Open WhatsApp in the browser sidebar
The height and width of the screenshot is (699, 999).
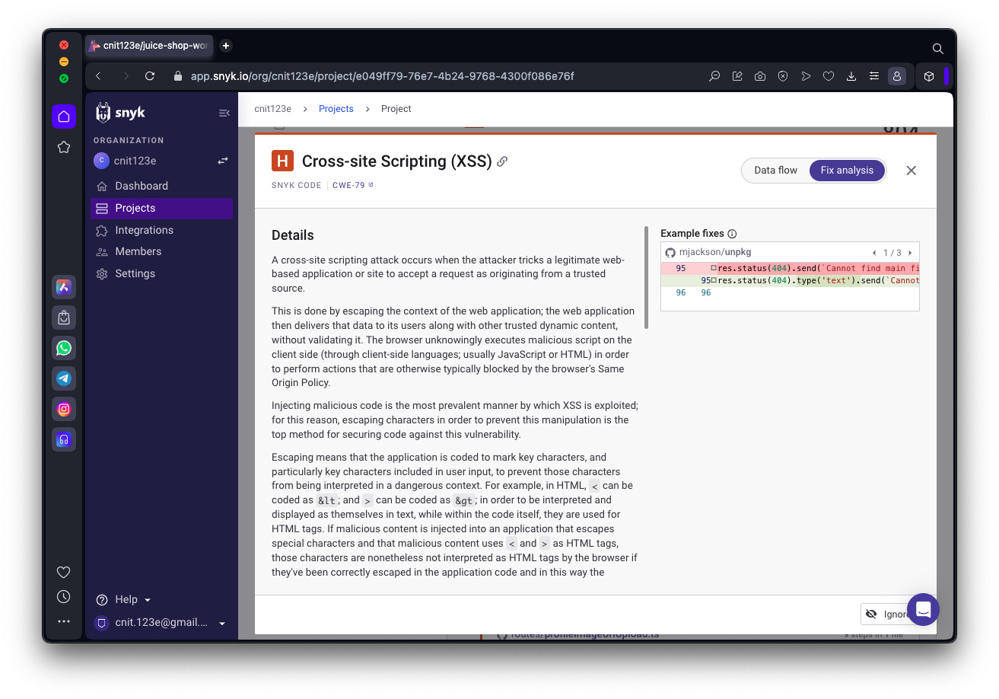[x=64, y=348]
